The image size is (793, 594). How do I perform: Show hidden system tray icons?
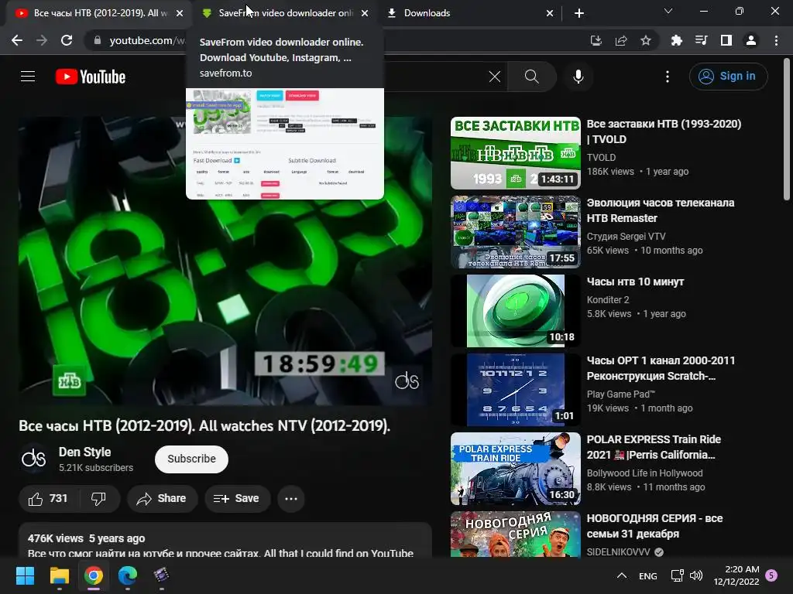point(622,575)
